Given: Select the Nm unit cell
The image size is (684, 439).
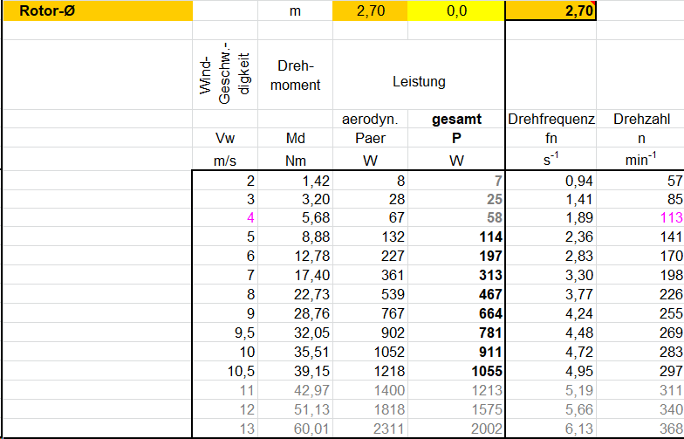Looking at the screenshot, I should pyautogui.click(x=295, y=159).
